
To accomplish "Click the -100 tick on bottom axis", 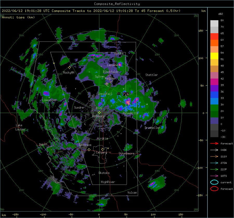I will (43, 214).
